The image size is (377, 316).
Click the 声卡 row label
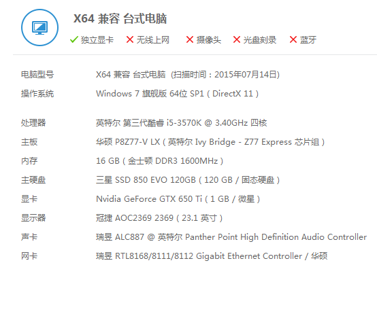29,236
